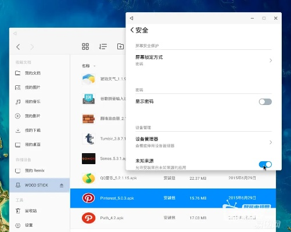This screenshot has width=291, height=232.
Task: Click the Google Pinyin input APK icon
Action: point(88,99)
